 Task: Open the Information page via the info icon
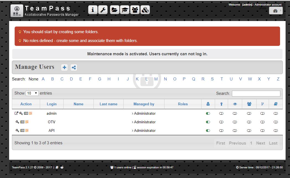(x=93, y=9)
